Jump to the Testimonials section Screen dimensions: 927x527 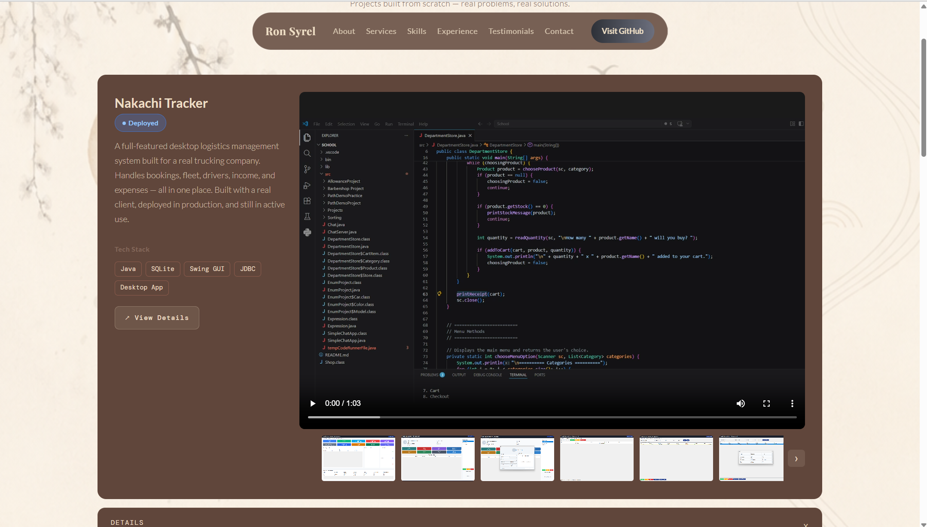coord(511,31)
